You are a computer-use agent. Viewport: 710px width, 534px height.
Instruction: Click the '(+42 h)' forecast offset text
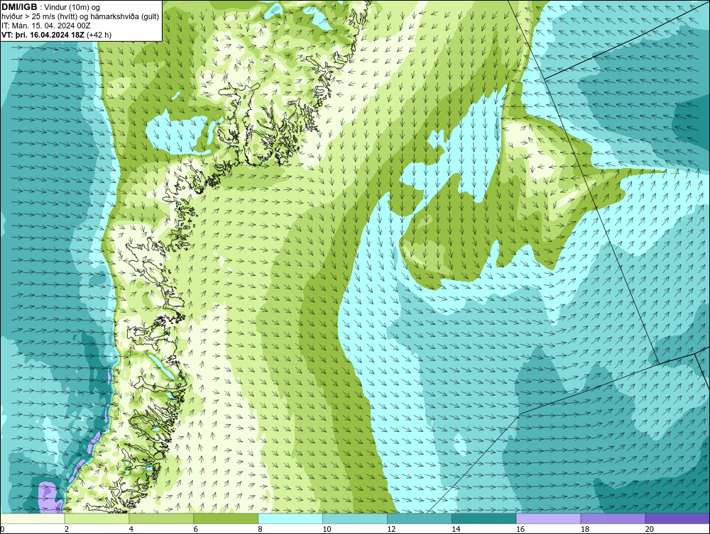pyautogui.click(x=99, y=34)
